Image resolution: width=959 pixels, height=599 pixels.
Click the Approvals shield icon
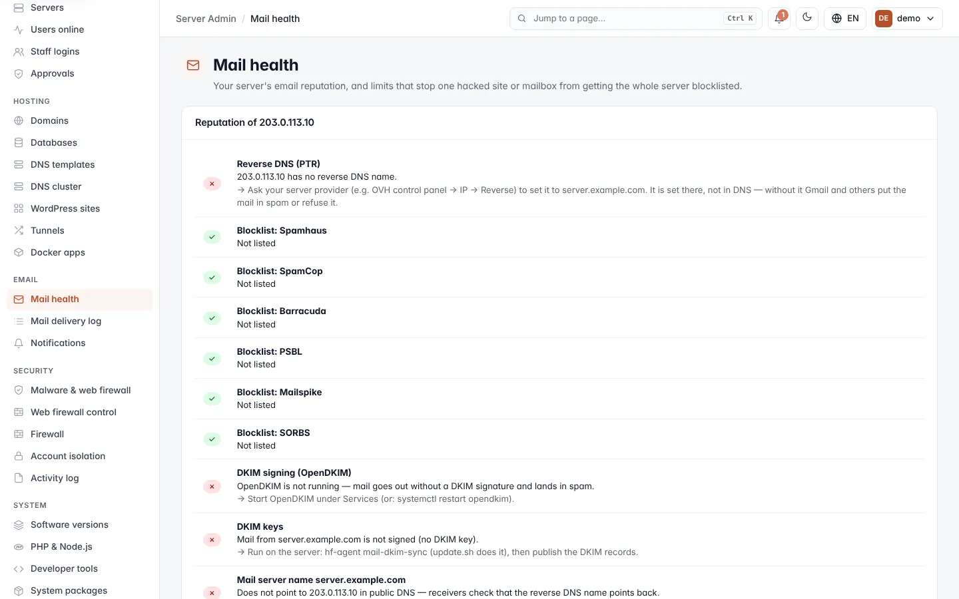19,73
